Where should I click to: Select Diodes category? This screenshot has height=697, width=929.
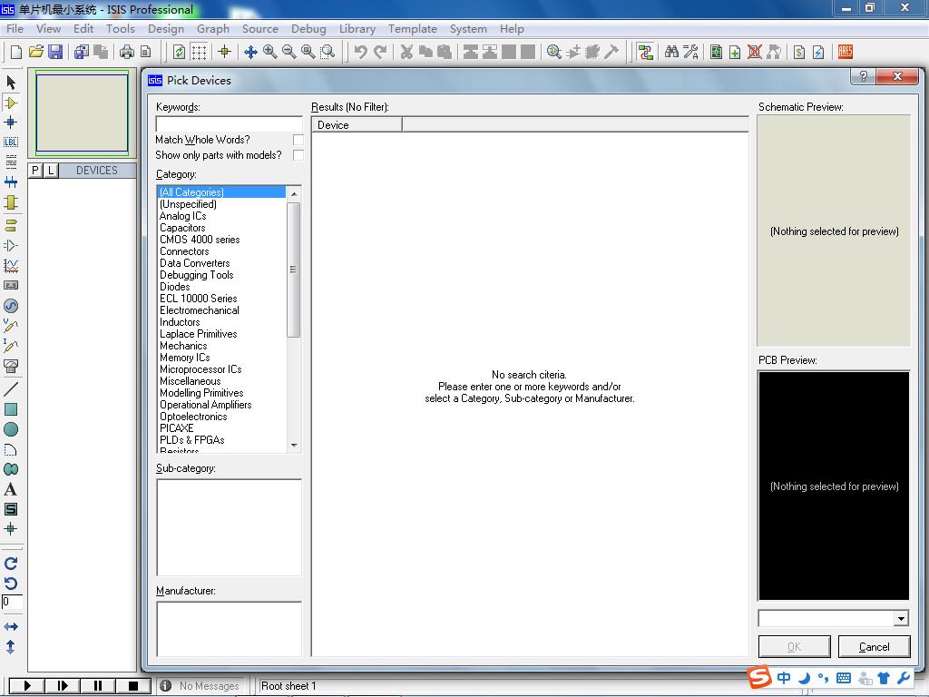click(175, 287)
